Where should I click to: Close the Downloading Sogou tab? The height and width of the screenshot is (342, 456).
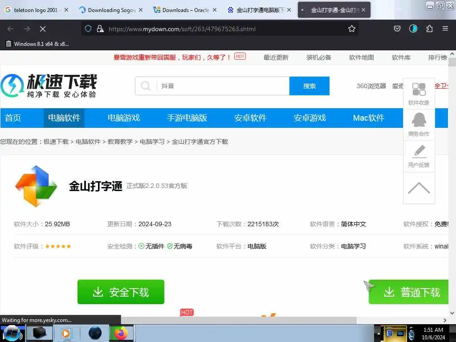(x=141, y=10)
